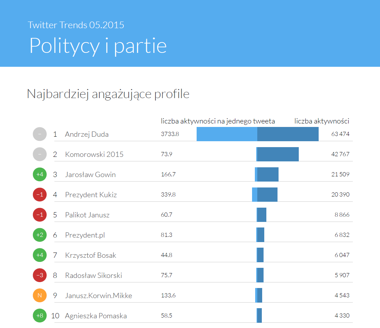Click the 3733.8 value beside Andrzej Duda

pos(169,134)
